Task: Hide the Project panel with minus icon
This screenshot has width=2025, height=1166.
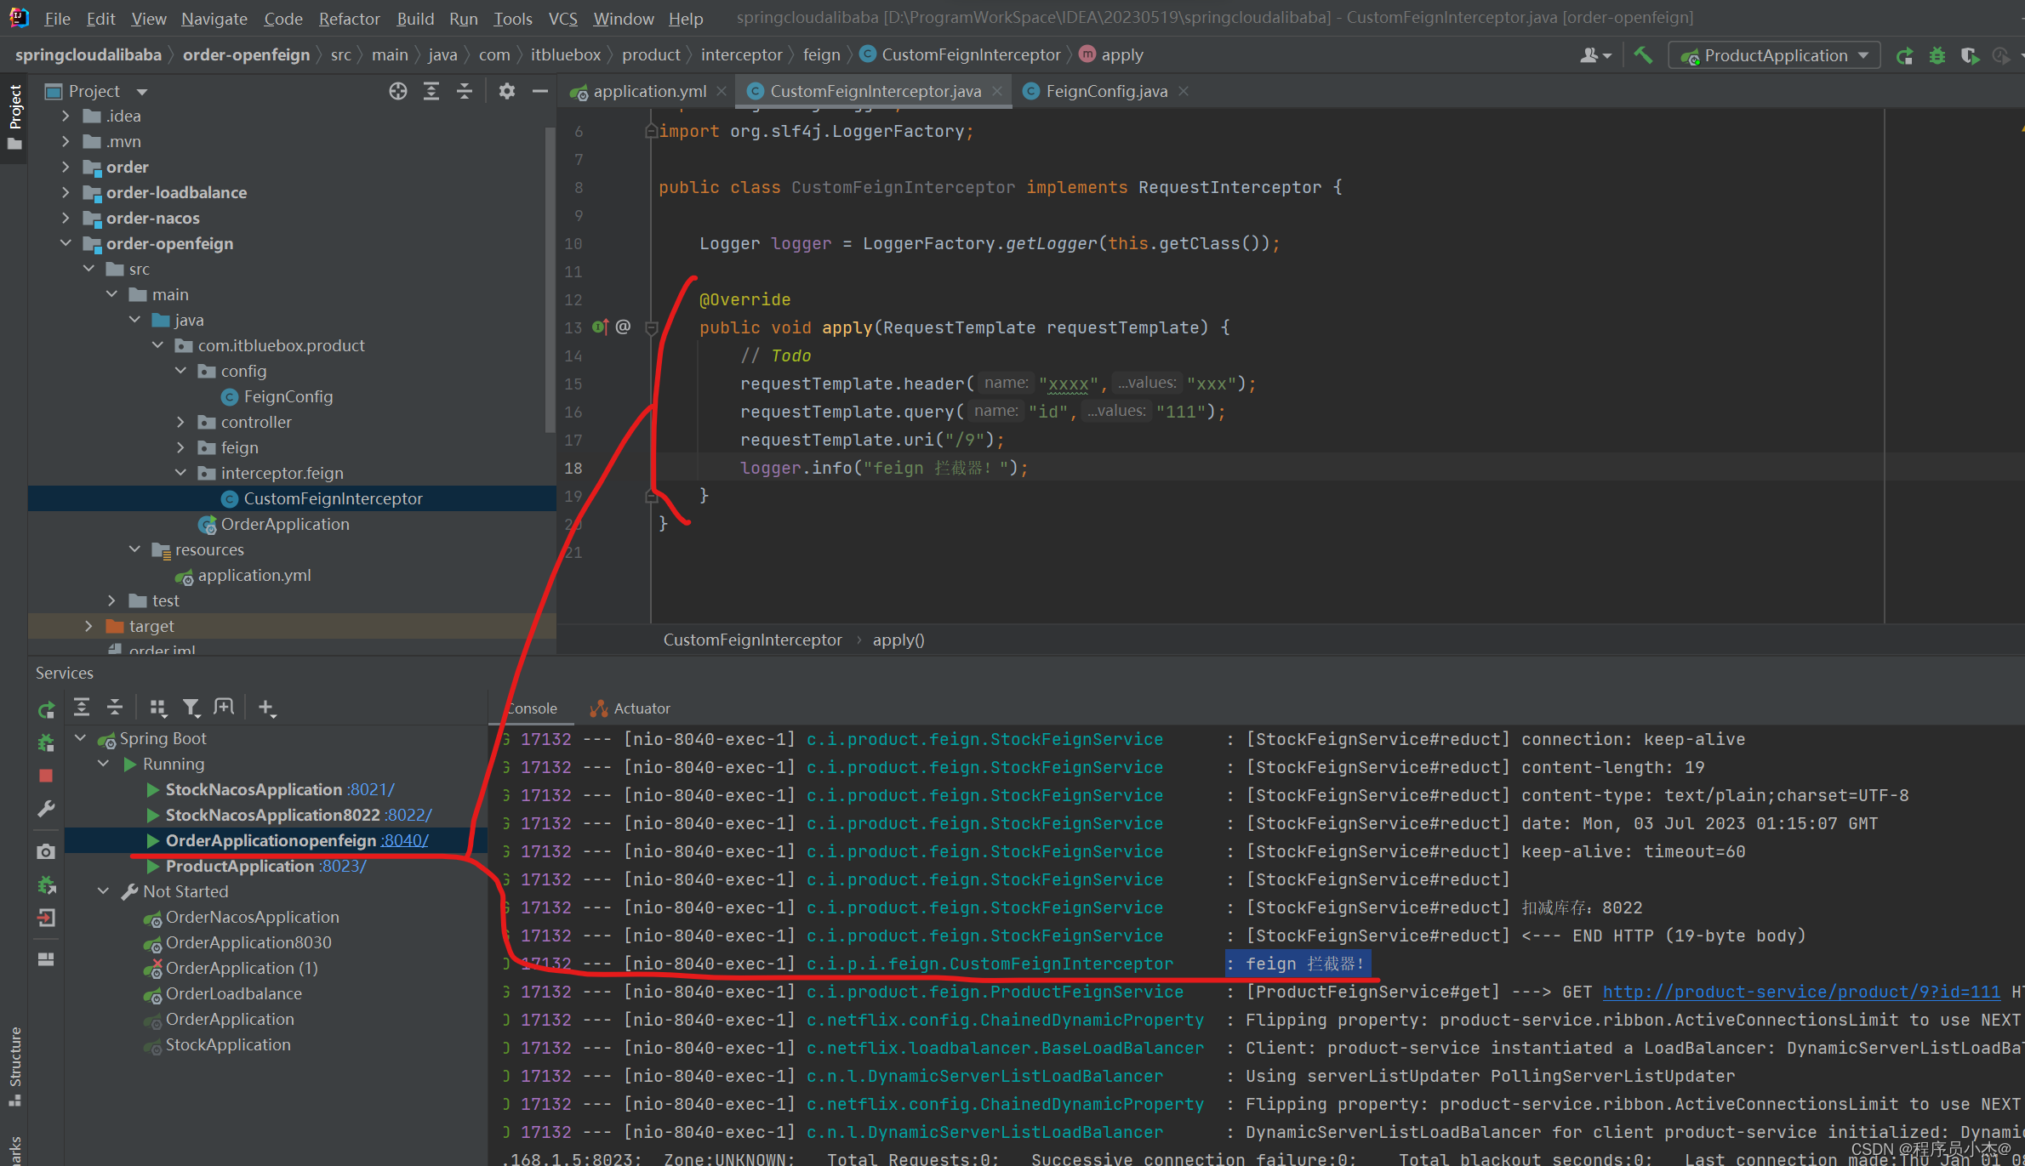Action: point(539,91)
